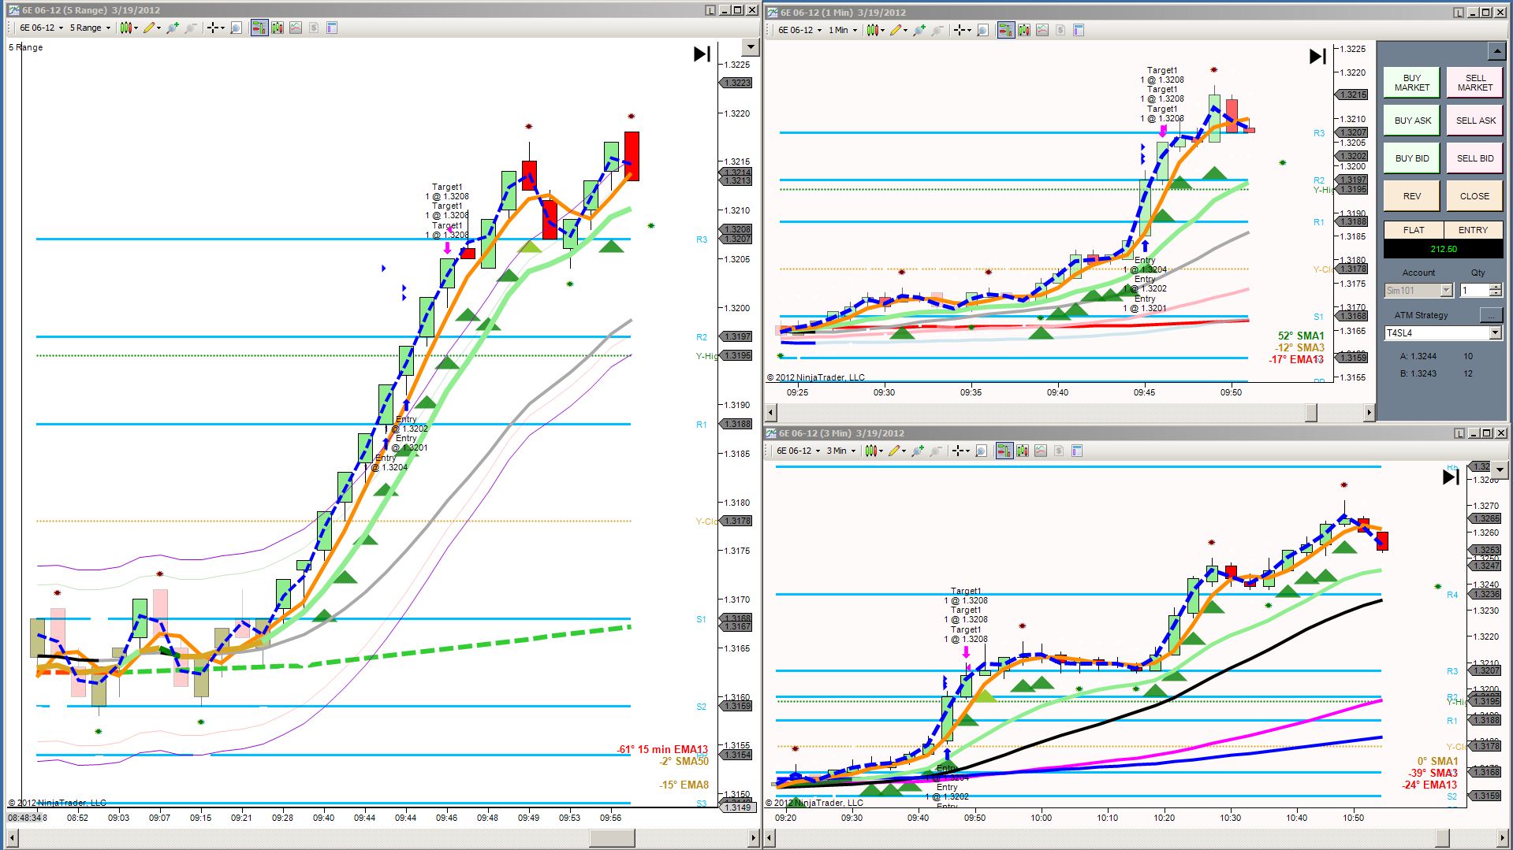Open Properties icon in 5 Range toolbar
The image size is (1513, 850).
pyautogui.click(x=332, y=28)
